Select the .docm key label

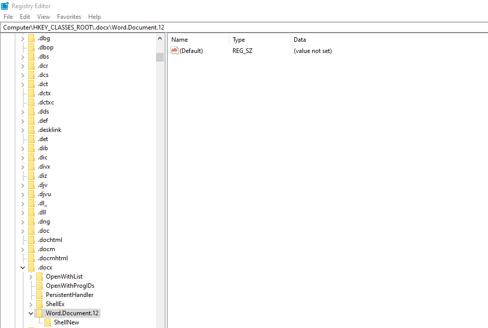pyautogui.click(x=46, y=249)
